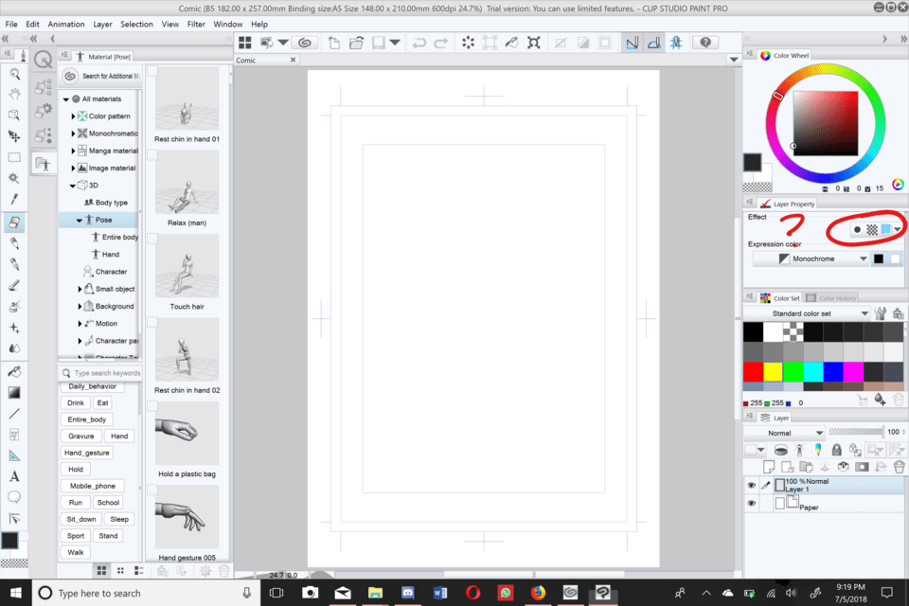Screen dimensions: 909x606
Task: Pick the Text tool in the toolbox
Action: [14, 476]
